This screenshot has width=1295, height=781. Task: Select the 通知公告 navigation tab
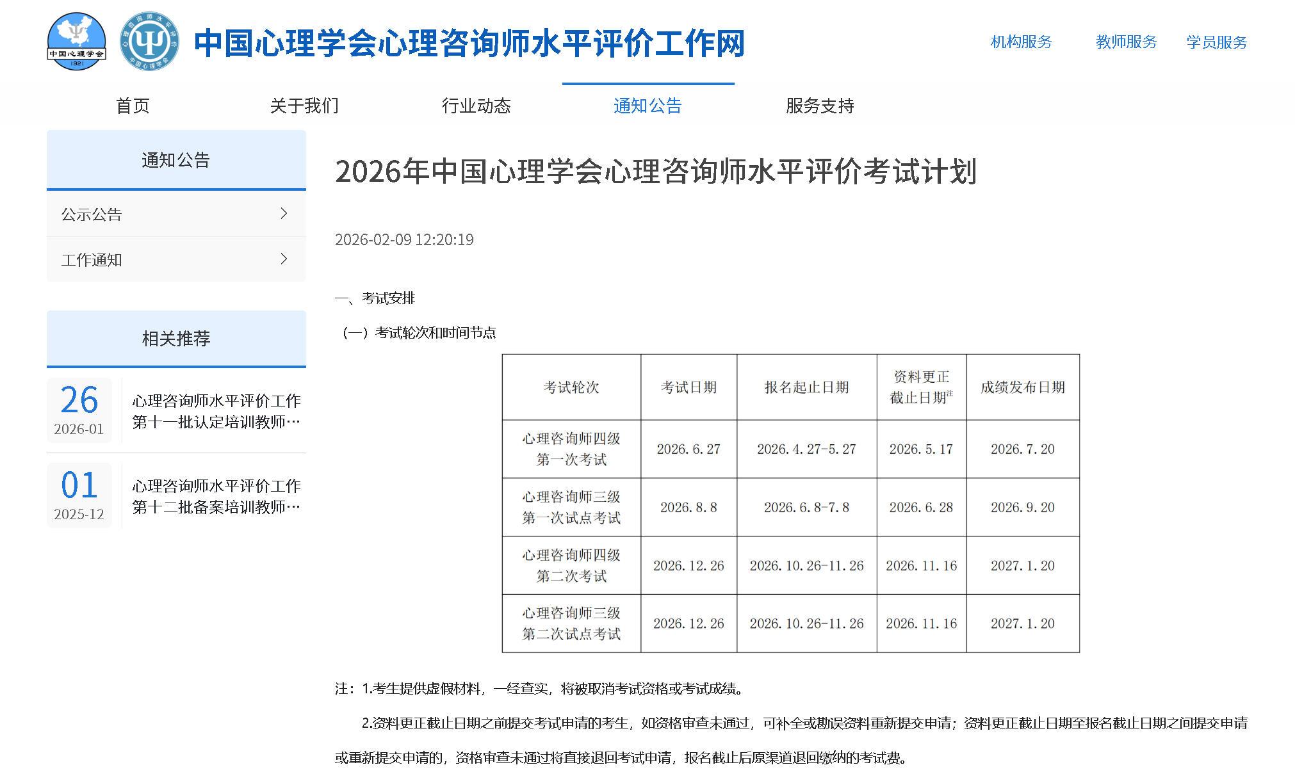coord(647,106)
